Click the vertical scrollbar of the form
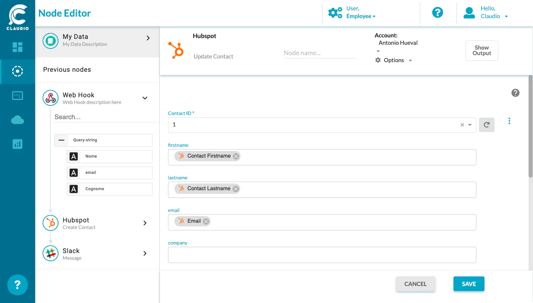This screenshot has height=303, width=533. pos(530,126)
